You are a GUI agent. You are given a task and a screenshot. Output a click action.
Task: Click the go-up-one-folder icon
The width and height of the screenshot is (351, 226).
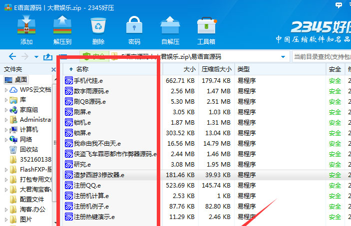(48, 57)
